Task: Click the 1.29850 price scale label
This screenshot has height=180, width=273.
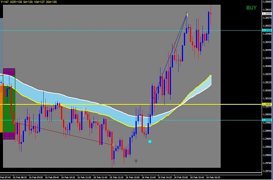Action: (x=267, y=147)
